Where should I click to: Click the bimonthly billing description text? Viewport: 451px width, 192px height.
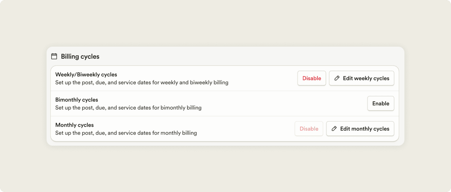pyautogui.click(x=128, y=108)
